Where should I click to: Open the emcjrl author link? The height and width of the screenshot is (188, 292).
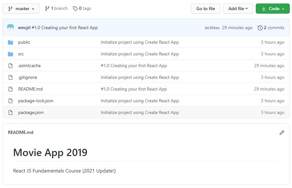pos(24,28)
